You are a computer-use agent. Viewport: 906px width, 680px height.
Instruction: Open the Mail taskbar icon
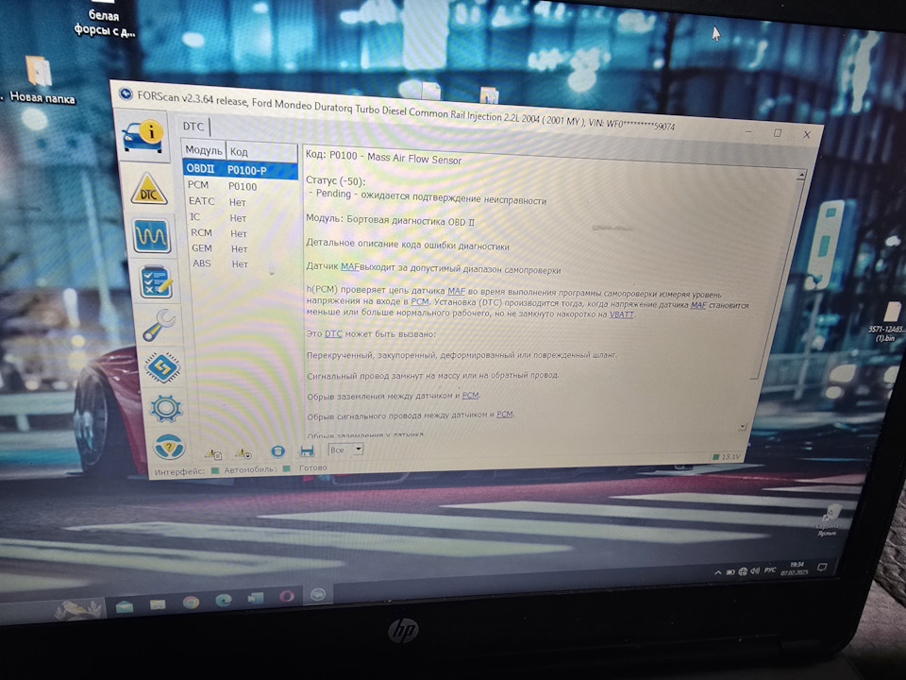(125, 606)
